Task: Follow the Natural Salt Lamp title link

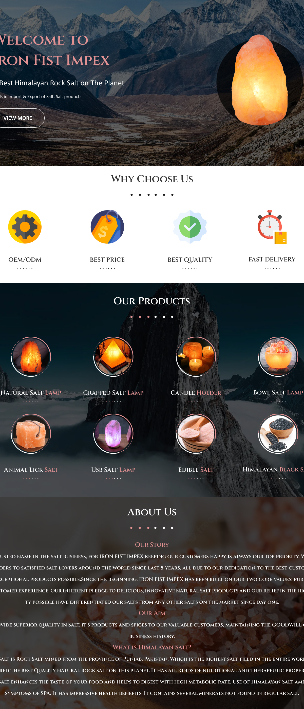Action: (x=31, y=392)
